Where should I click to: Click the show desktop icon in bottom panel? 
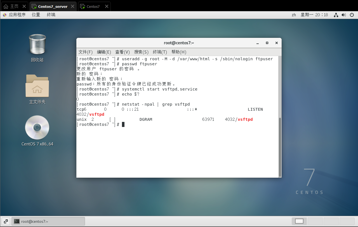tap(6, 221)
